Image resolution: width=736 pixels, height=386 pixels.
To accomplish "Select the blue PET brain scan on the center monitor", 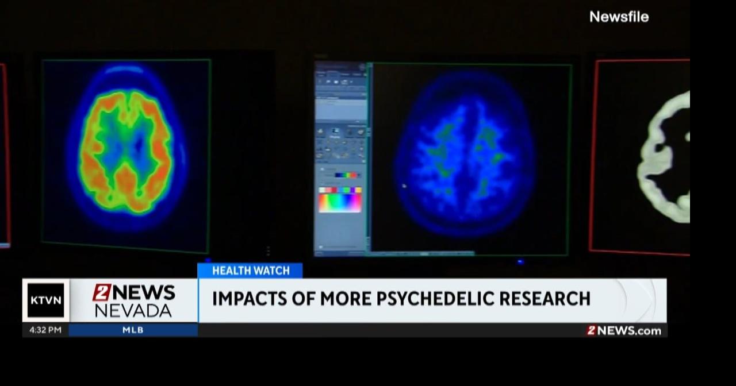I will coord(465,153).
